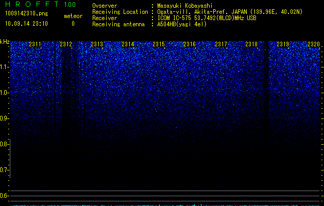324x206 pixels.
Task: Click the 0.9 kHz axis label
Action: 4,118
